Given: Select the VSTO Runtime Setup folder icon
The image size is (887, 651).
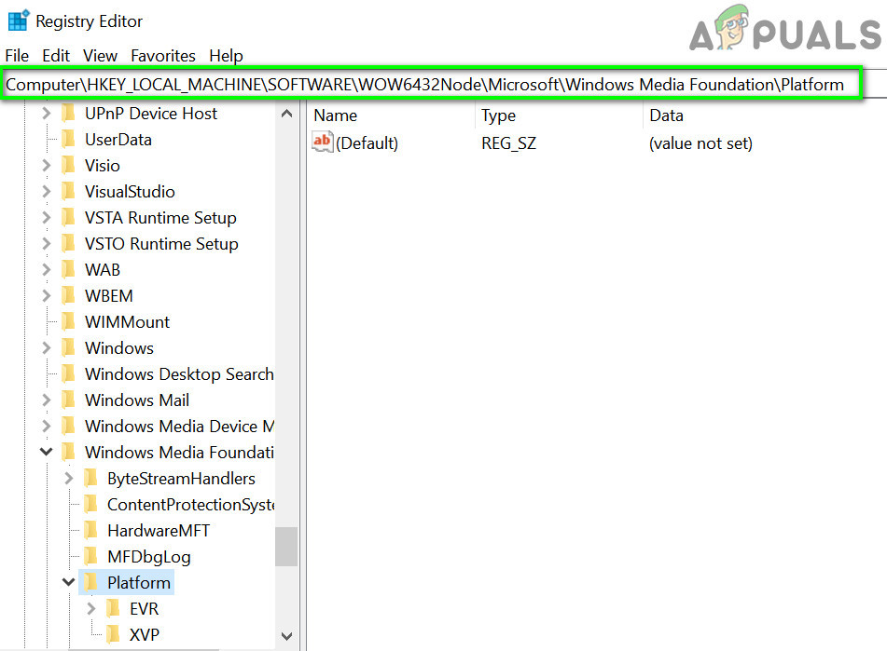Looking at the screenshot, I should (68, 243).
